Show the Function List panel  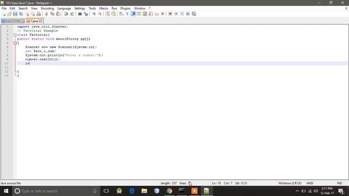click(x=151, y=14)
